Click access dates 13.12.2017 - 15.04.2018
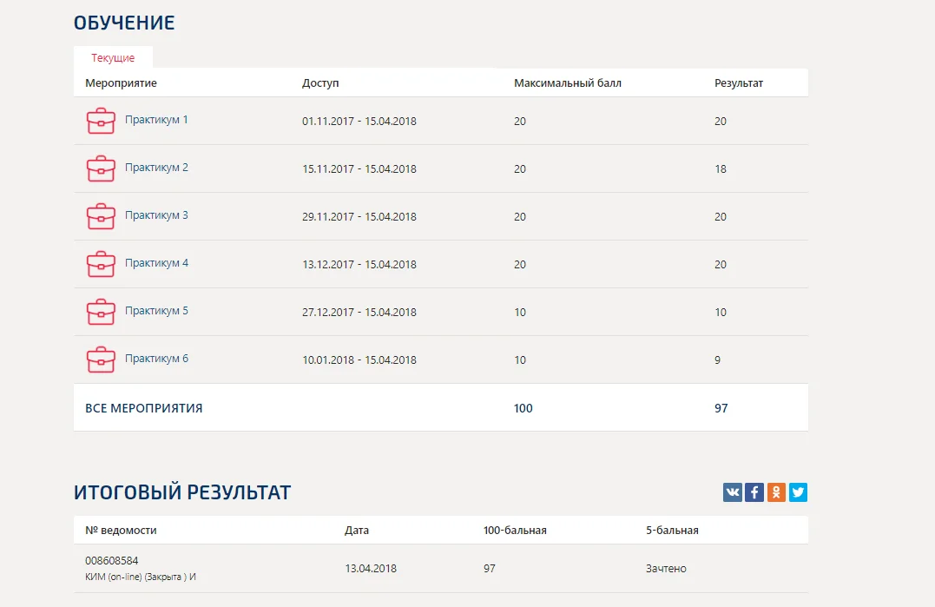Screen dimensions: 935x607 (x=359, y=264)
